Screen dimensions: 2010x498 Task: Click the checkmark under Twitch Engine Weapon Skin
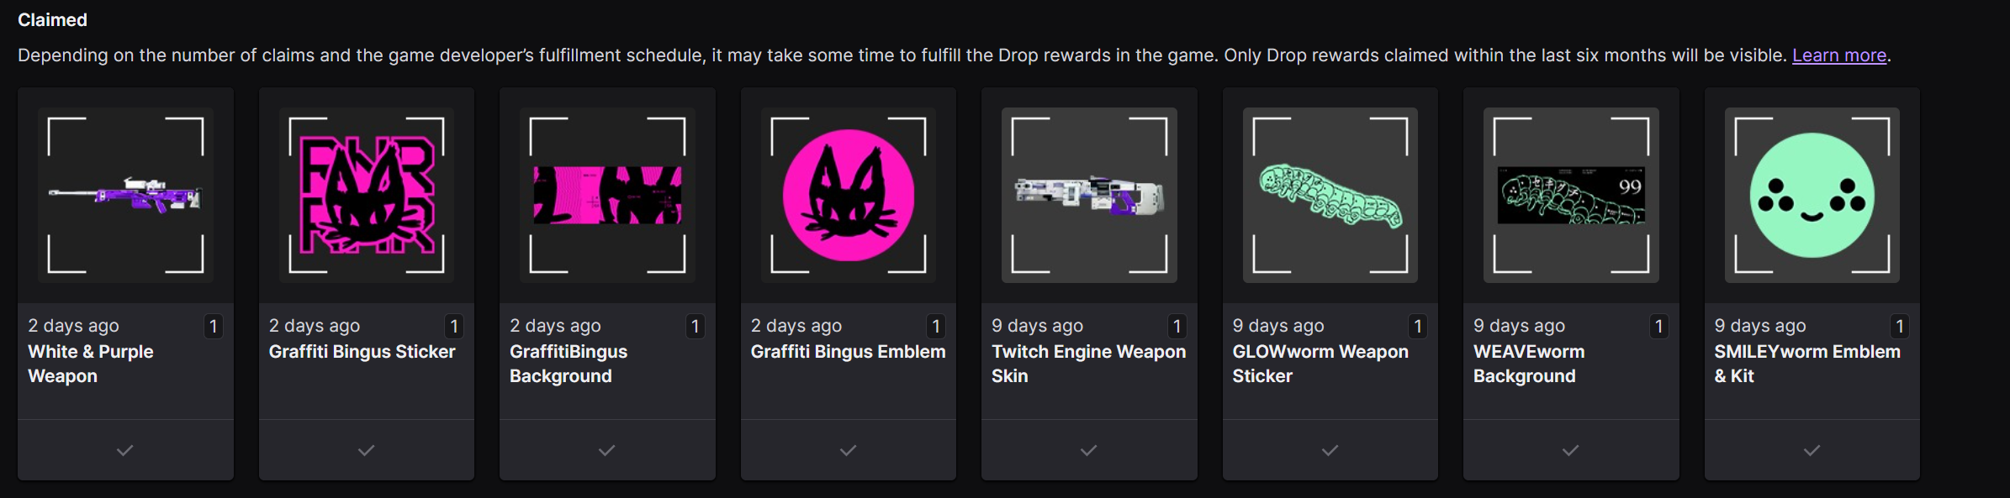(x=1089, y=451)
